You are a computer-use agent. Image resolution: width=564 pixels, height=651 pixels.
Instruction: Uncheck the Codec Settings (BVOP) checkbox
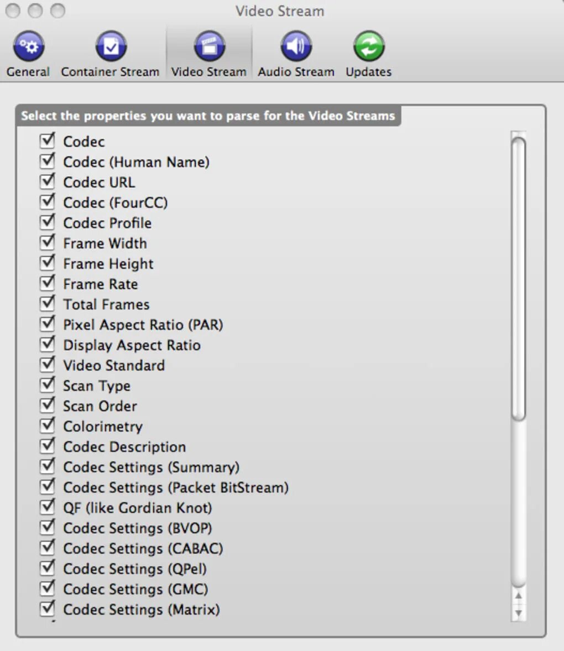pyautogui.click(x=48, y=527)
